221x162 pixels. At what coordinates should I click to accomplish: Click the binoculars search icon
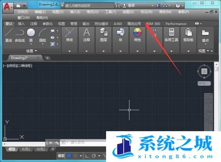(118, 6)
